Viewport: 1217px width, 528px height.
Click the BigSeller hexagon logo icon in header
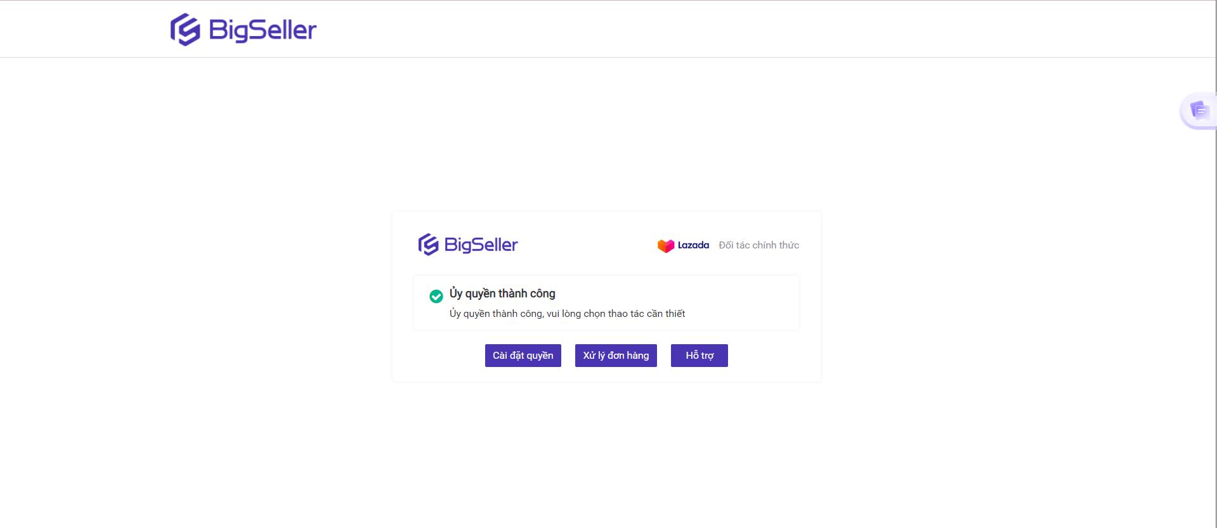click(x=185, y=30)
